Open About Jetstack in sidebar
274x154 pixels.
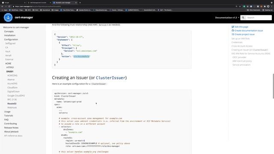click(x=12, y=132)
